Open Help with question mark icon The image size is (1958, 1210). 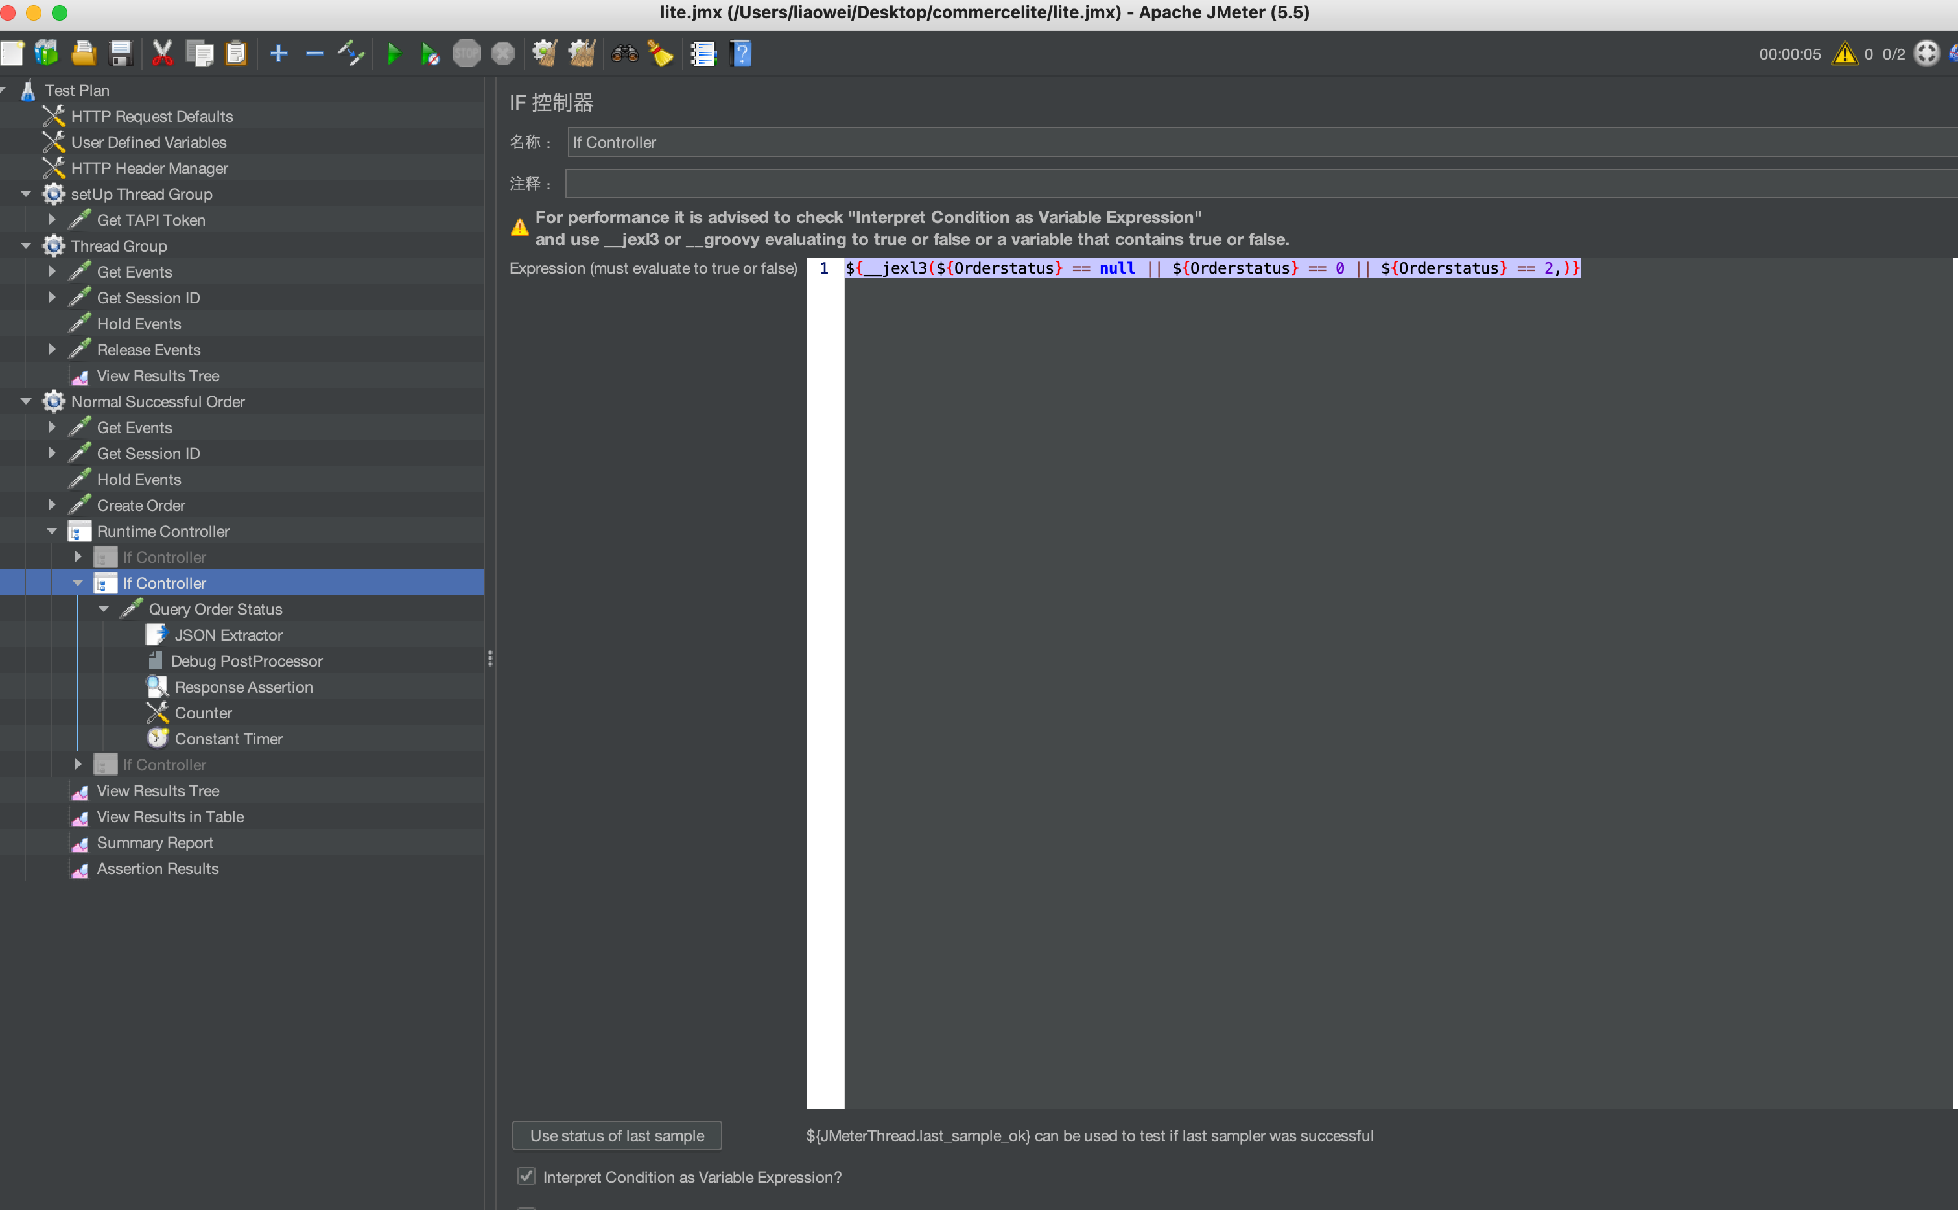point(741,54)
